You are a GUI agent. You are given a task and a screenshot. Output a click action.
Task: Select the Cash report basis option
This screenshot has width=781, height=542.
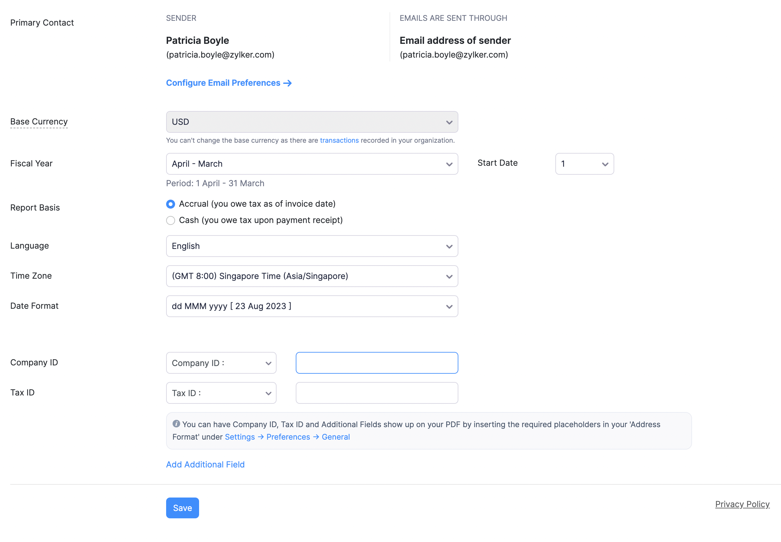click(171, 220)
